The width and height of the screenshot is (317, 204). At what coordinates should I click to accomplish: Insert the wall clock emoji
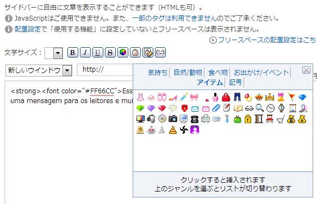[x=270, y=109]
